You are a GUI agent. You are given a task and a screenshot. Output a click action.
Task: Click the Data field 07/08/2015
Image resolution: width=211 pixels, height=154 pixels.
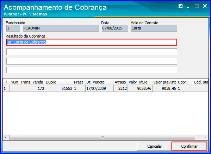click(115, 28)
